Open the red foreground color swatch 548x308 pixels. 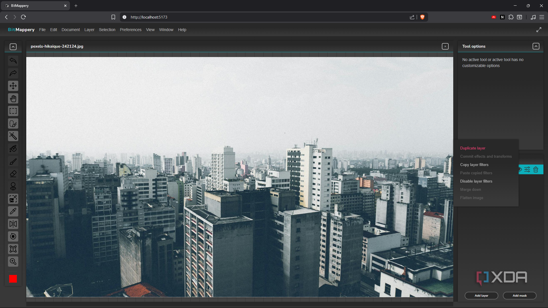tap(13, 279)
